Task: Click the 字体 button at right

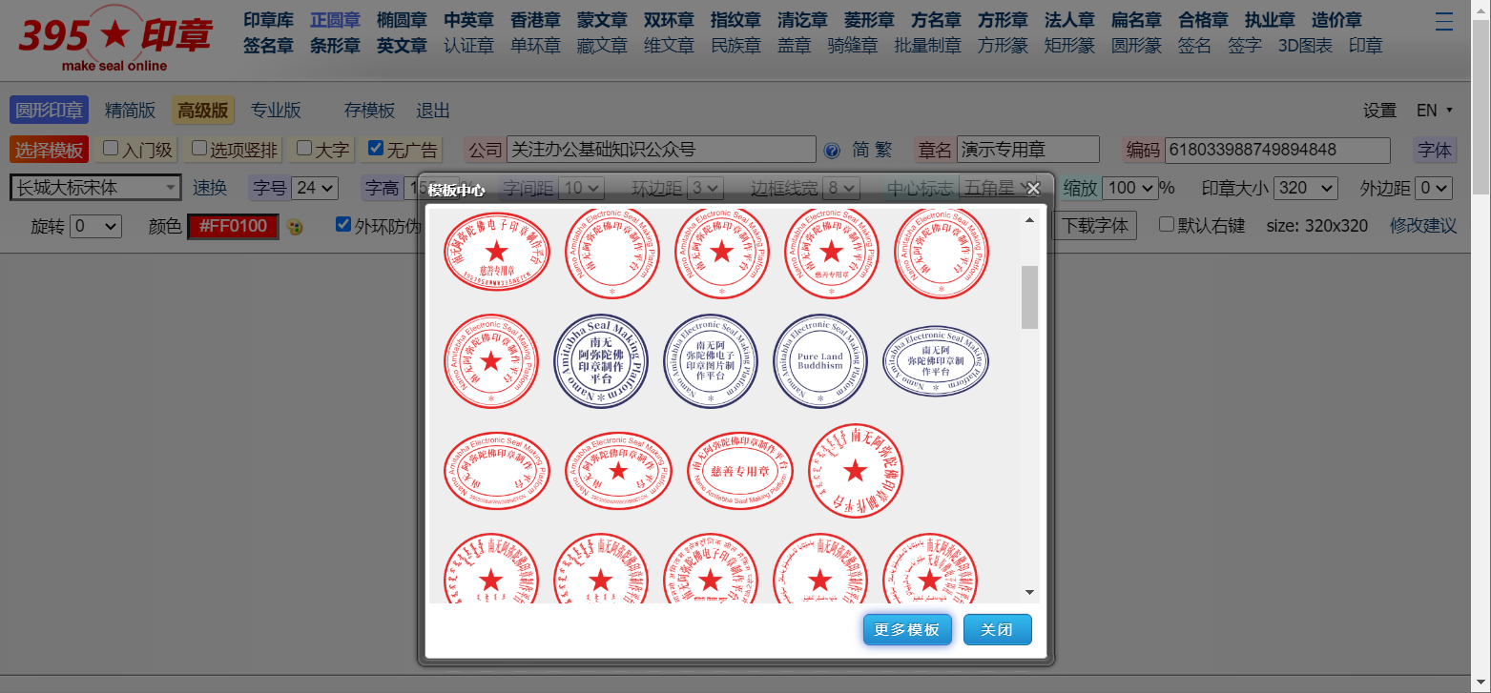Action: coord(1435,150)
